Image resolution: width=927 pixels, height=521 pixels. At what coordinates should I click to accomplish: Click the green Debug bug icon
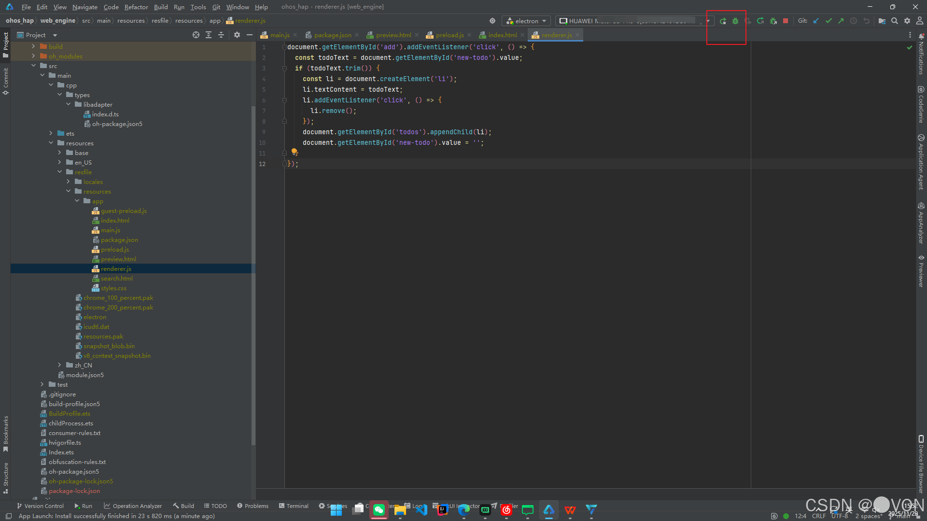(735, 21)
